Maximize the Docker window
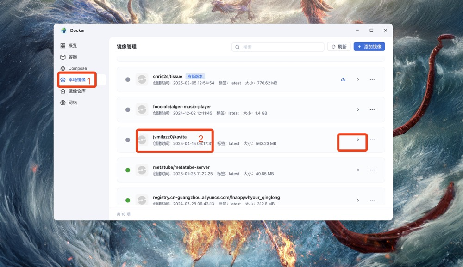 [371, 30]
